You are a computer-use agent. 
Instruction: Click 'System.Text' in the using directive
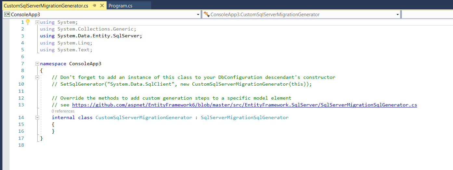click(74, 50)
